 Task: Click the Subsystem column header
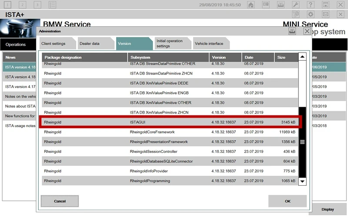click(x=168, y=57)
